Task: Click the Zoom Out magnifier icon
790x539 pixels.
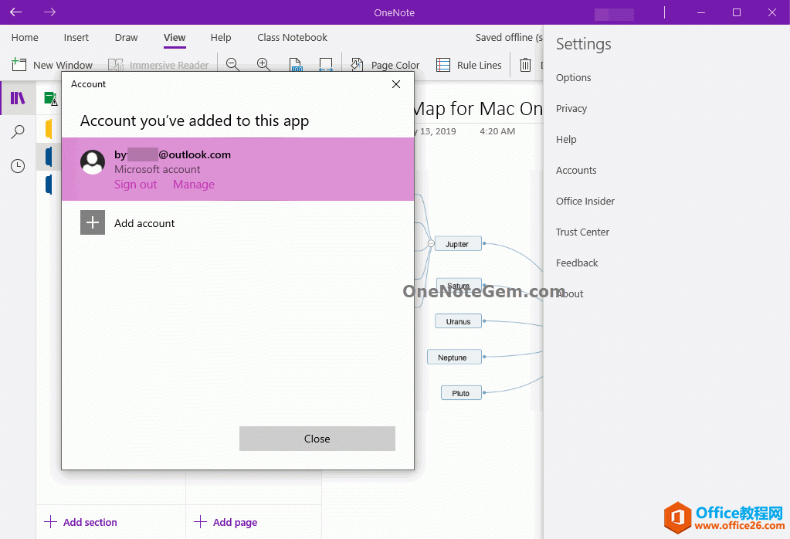Action: point(232,64)
